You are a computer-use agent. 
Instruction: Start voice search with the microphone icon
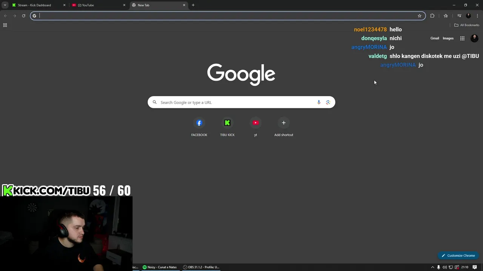pos(319,102)
